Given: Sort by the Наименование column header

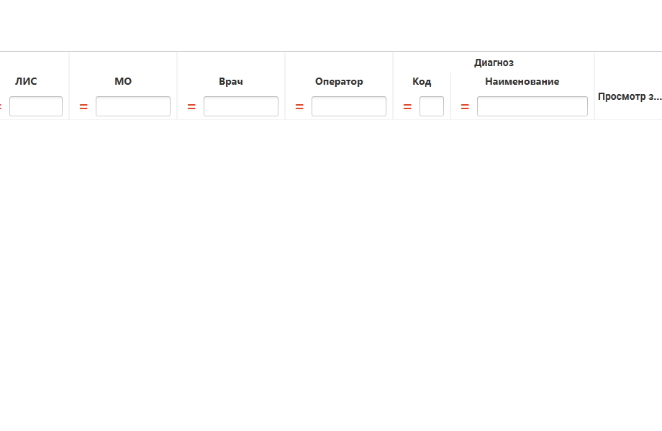Looking at the screenshot, I should pos(522,81).
